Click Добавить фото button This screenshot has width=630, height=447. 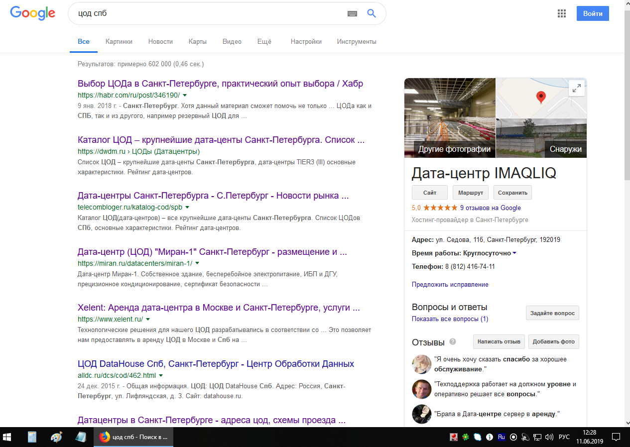pyautogui.click(x=554, y=341)
